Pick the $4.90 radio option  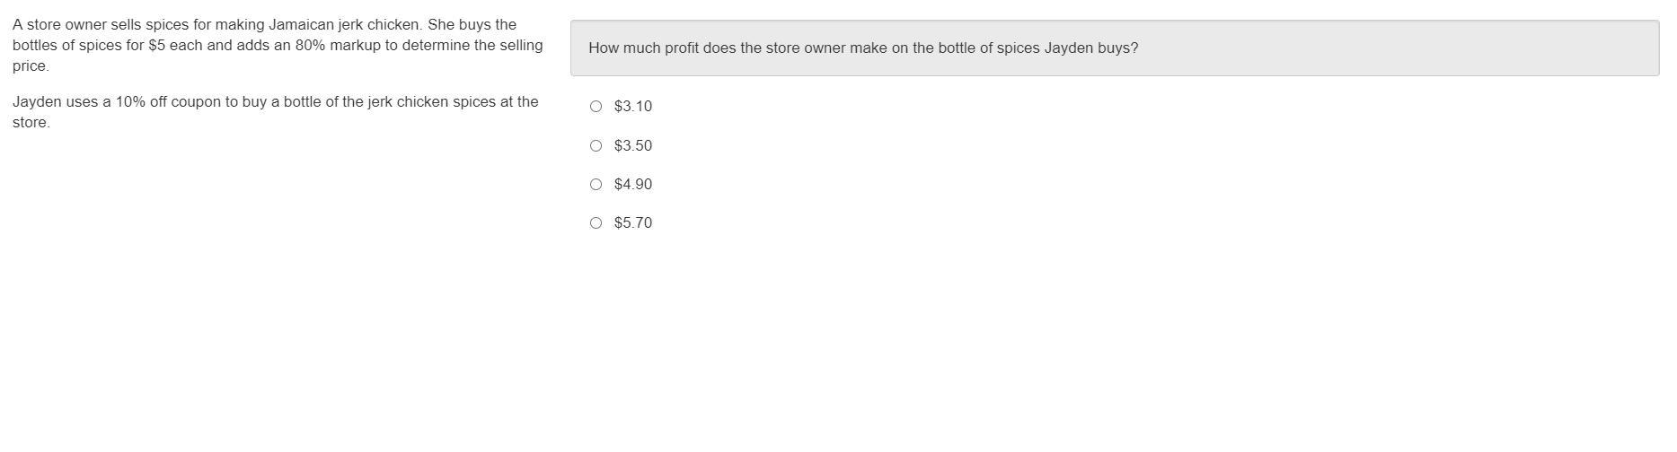[596, 185]
